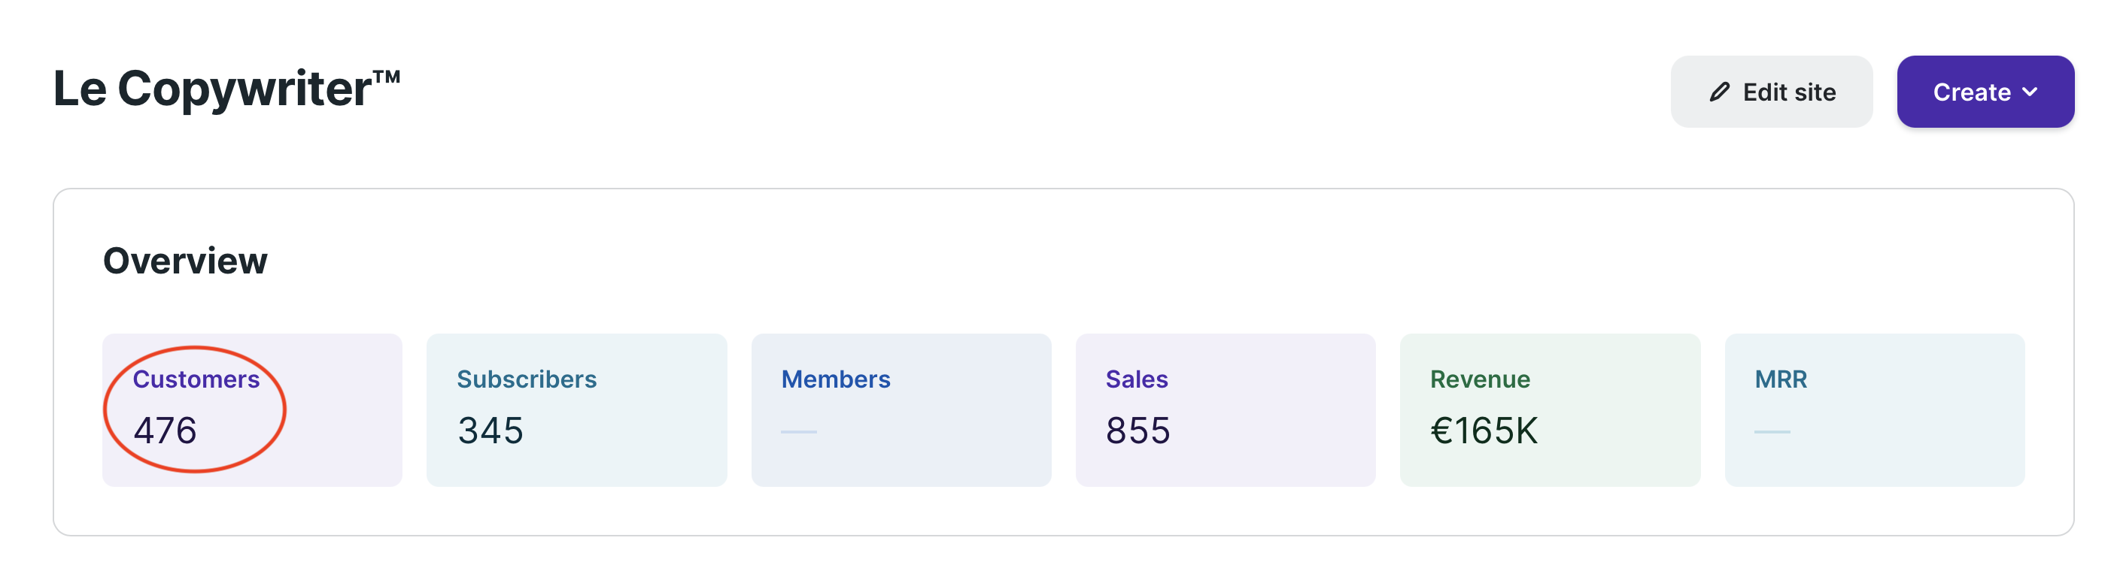The image size is (2111, 583).
Task: Open the Revenue label
Action: (1479, 379)
